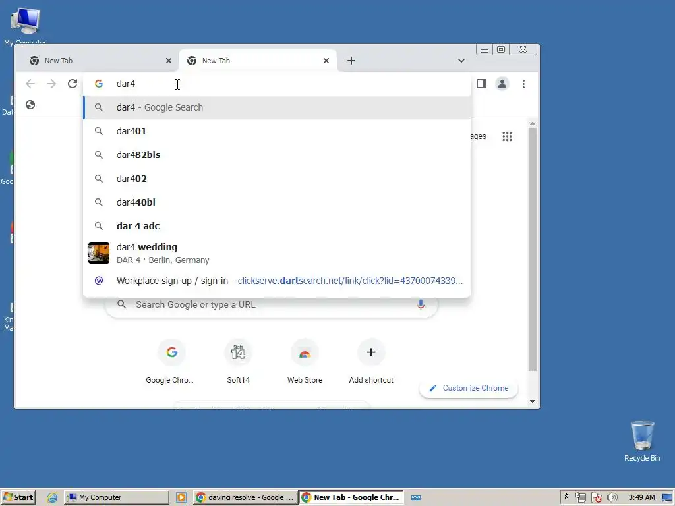Start voice search with microphone icon
Image resolution: width=675 pixels, height=506 pixels.
(x=421, y=304)
